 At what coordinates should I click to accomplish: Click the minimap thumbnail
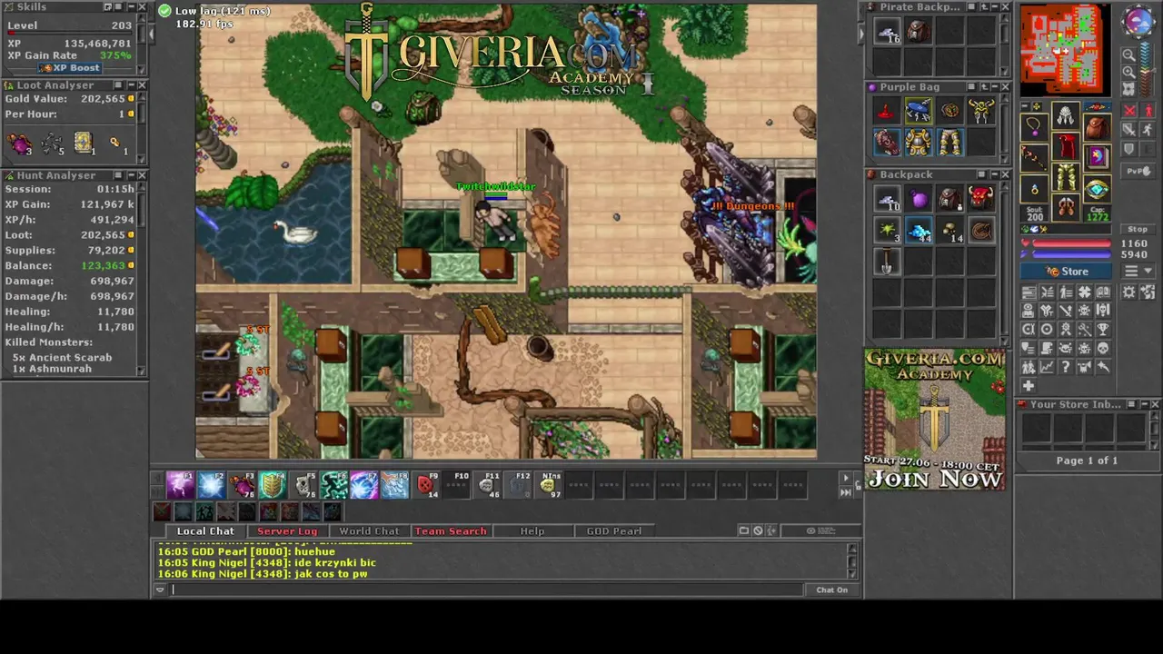click(x=1065, y=50)
